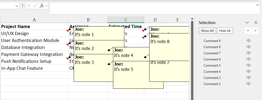Click the note reading It's note 4
The height and width of the screenshot is (100, 262).
pos(131,54)
